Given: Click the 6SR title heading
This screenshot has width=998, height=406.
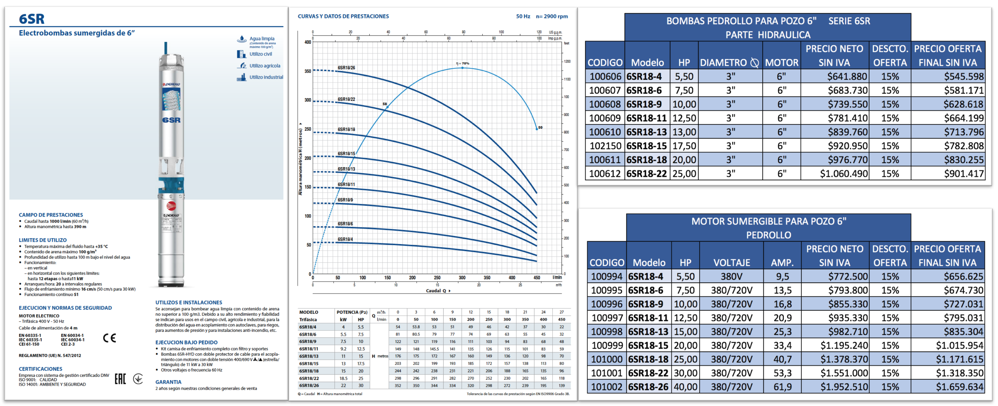Looking at the screenshot, I should [32, 19].
